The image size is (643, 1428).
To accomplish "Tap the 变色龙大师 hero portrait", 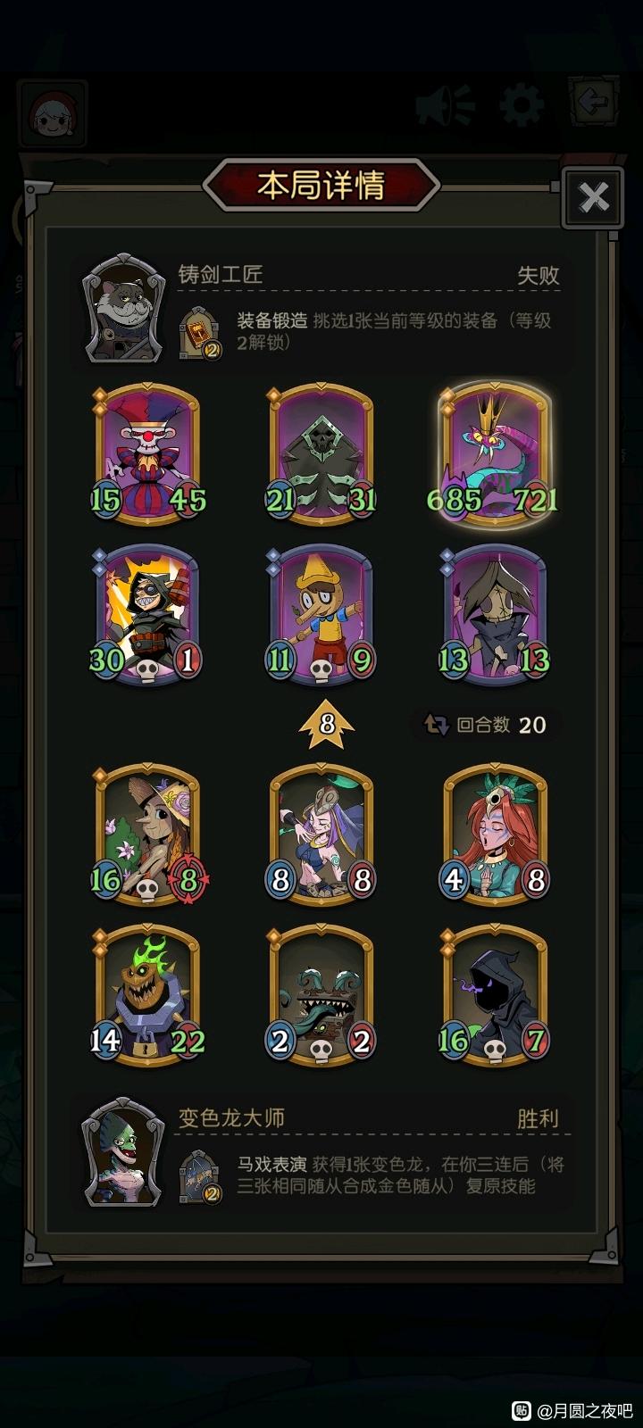I will 123,1153.
